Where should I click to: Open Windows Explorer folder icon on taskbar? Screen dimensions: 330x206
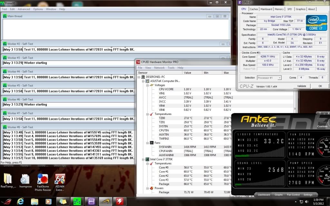point(34,201)
